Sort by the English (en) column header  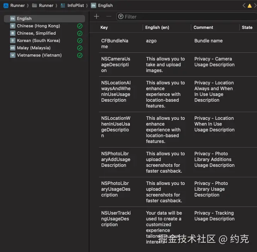point(157,27)
